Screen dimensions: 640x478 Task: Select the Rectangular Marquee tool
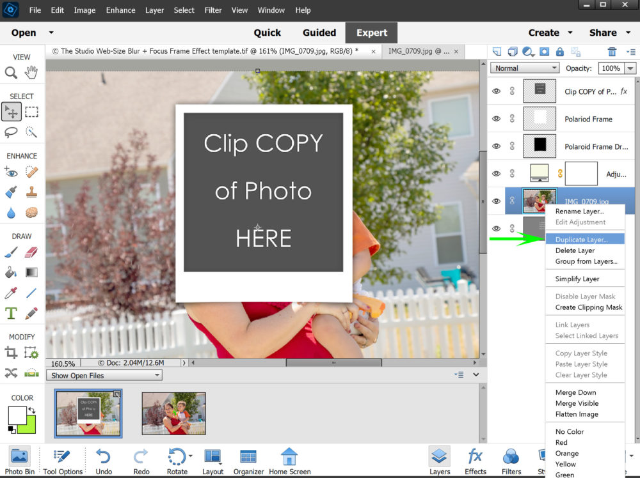(x=31, y=112)
